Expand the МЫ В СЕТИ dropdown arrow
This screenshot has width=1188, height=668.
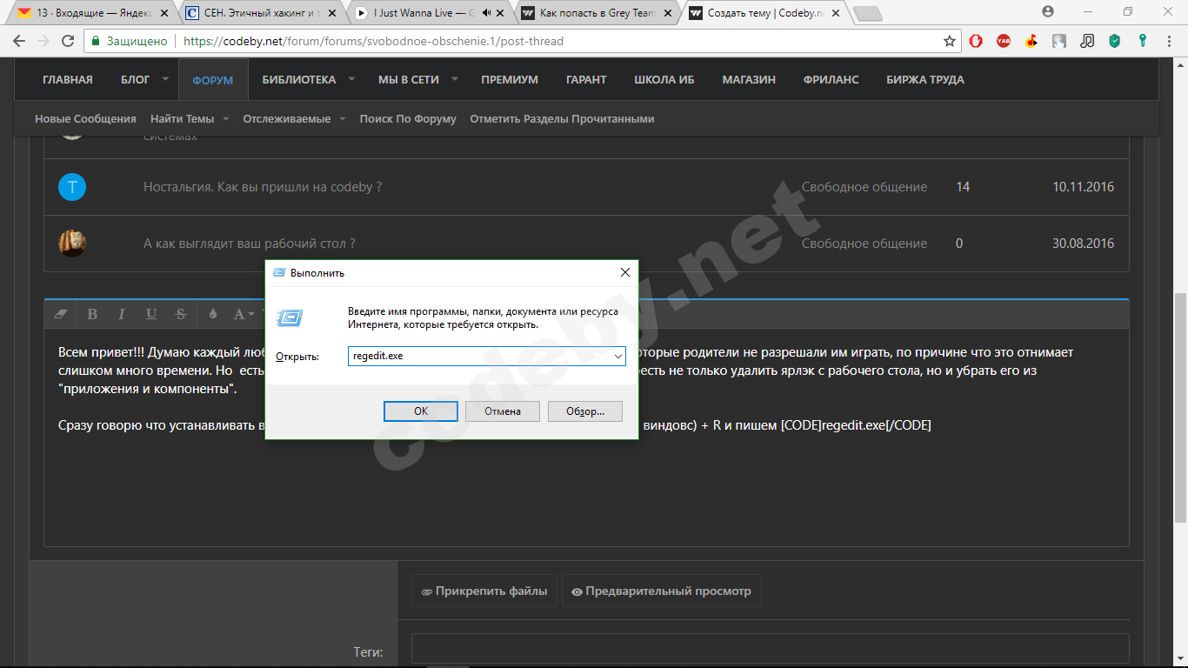(455, 79)
